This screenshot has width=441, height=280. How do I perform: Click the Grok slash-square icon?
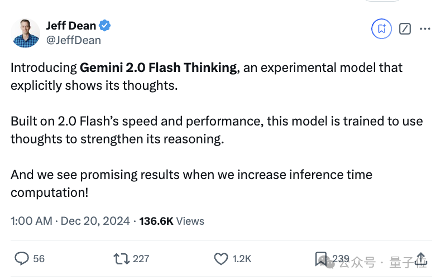coord(405,28)
